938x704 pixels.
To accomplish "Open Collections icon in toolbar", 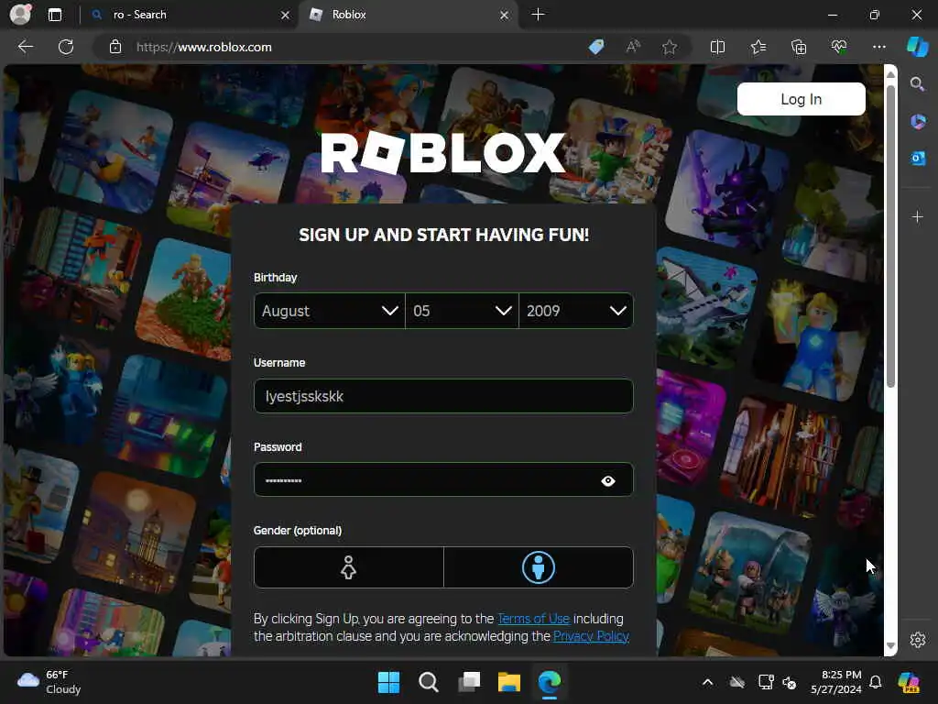I will click(799, 47).
